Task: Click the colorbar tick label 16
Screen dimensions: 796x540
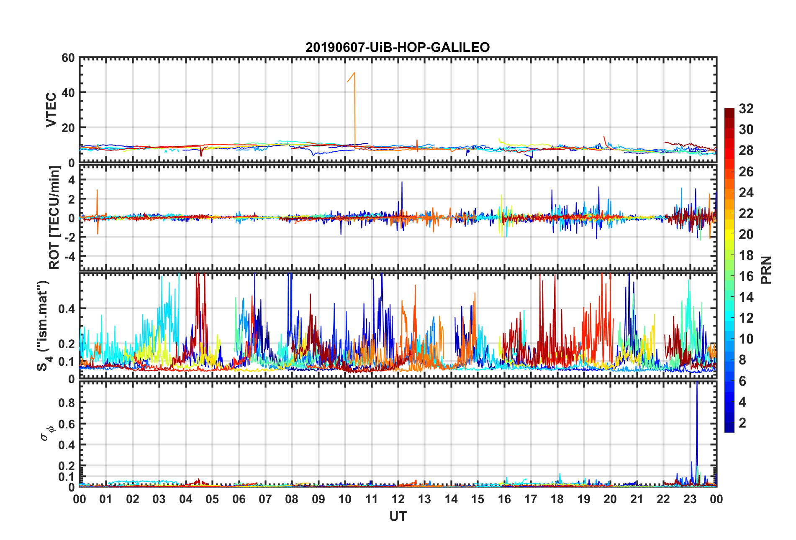Action: (x=746, y=276)
